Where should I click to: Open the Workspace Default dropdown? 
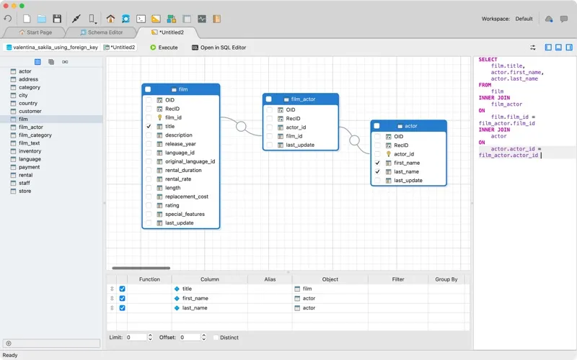pos(524,19)
